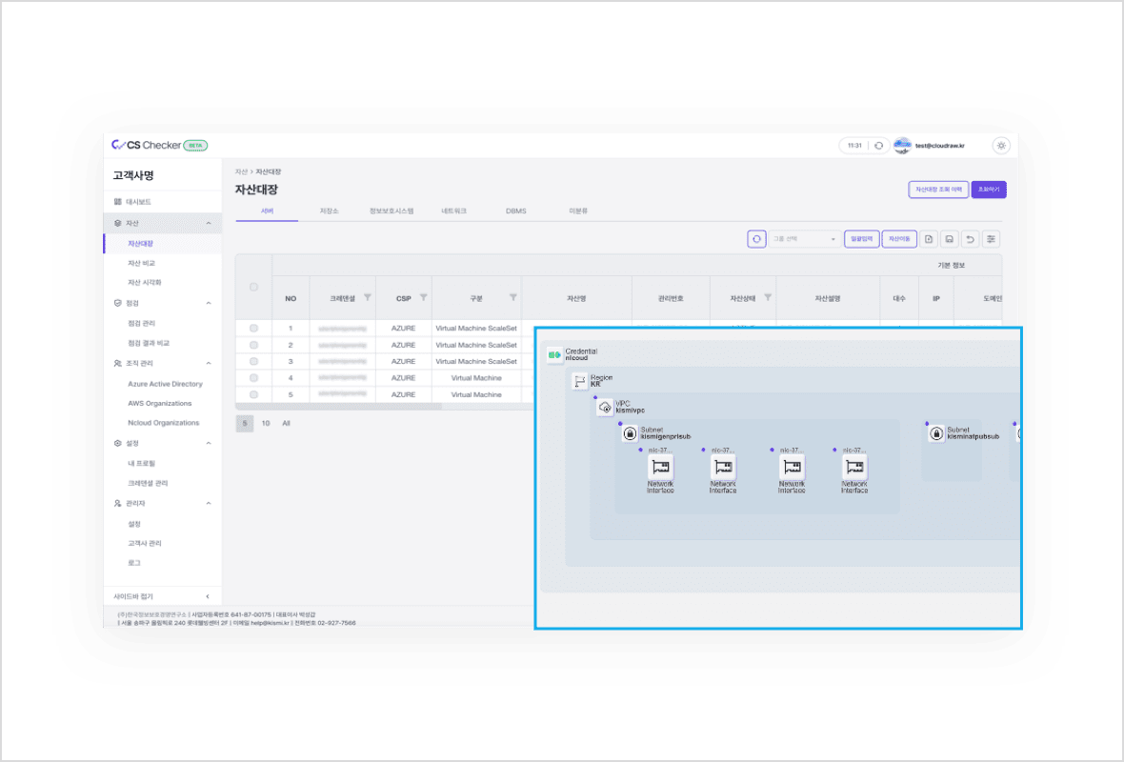The height and width of the screenshot is (762, 1124).
Task: Open column settings via the sliders icon
Action: 991,239
